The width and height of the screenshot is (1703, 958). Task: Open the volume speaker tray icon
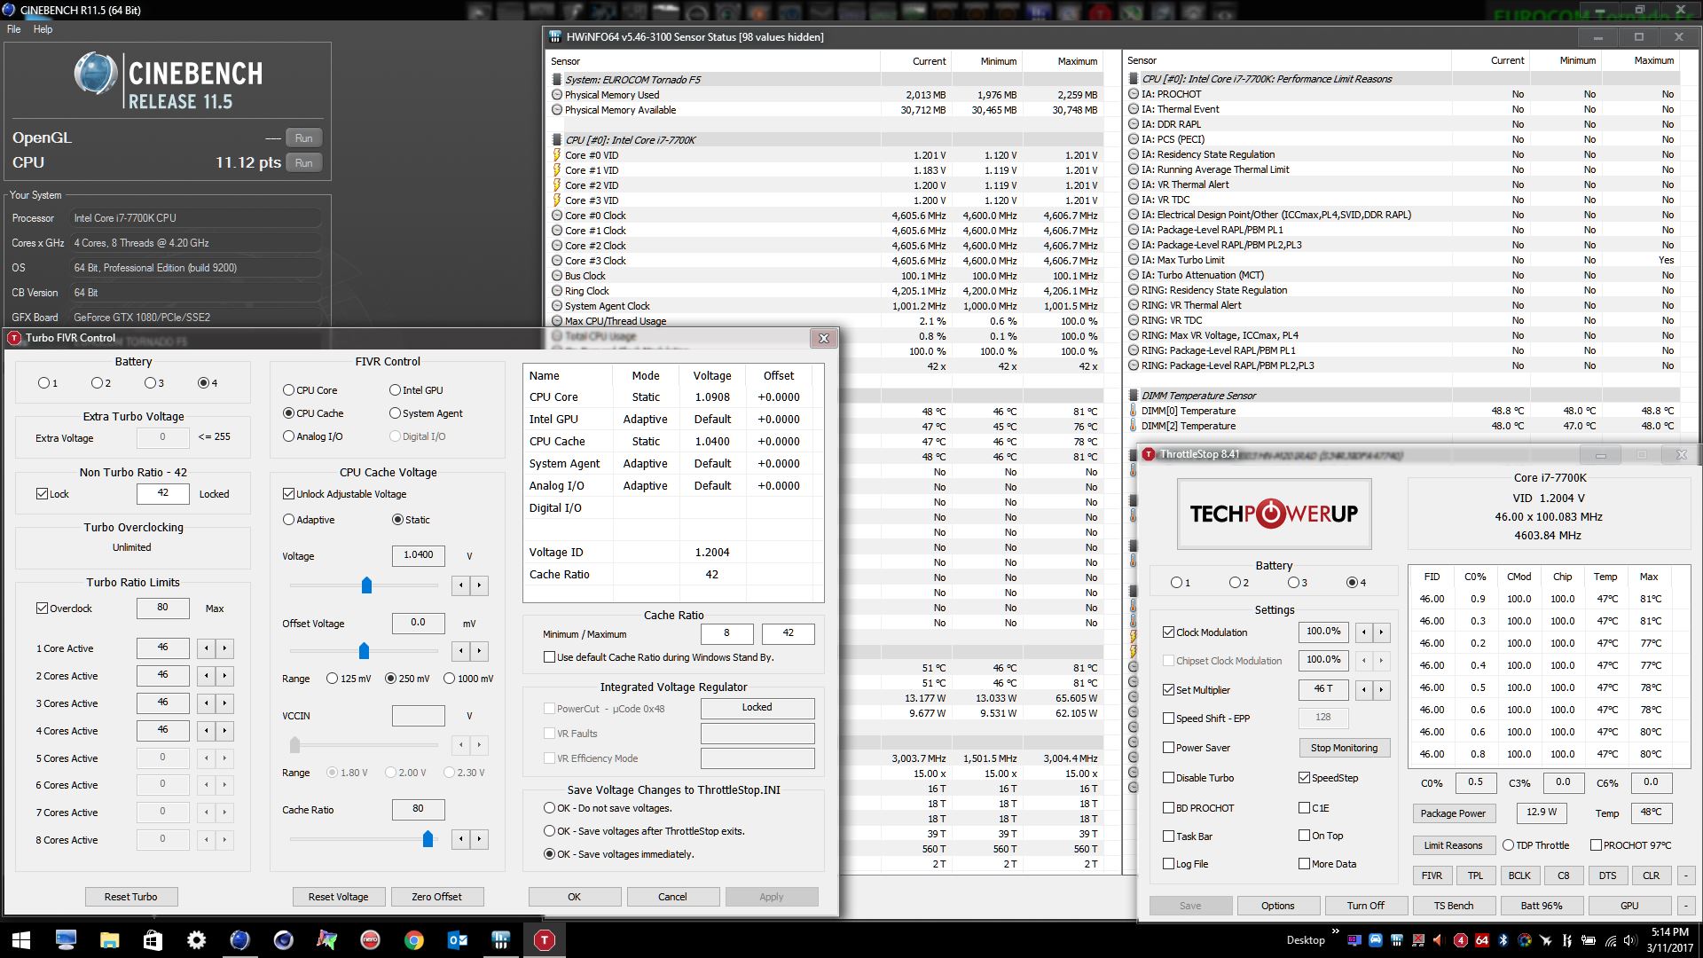click(1630, 940)
